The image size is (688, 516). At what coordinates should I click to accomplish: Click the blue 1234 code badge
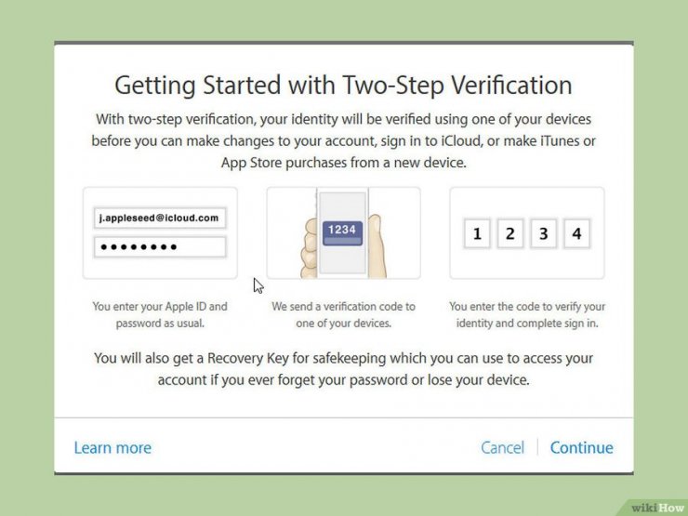pyautogui.click(x=342, y=233)
